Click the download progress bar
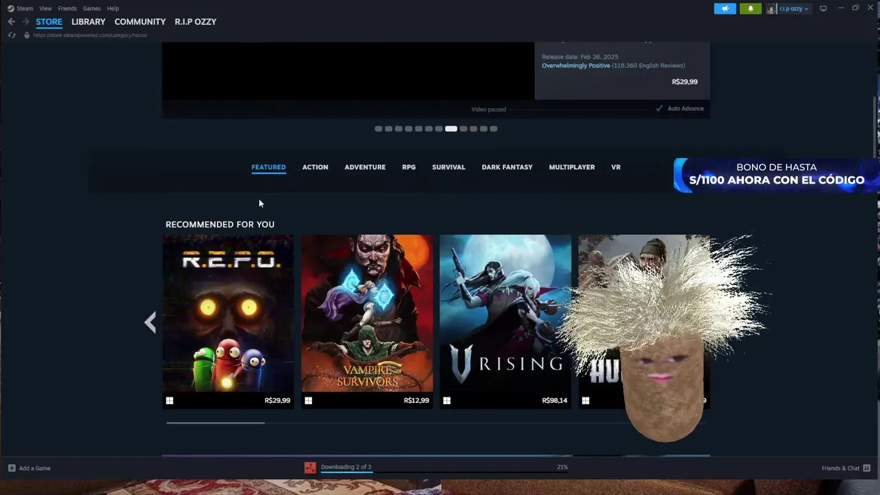 [444, 472]
